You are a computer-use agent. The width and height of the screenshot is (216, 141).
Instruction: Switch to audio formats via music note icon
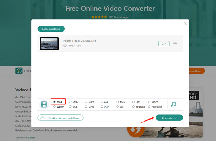click(174, 104)
